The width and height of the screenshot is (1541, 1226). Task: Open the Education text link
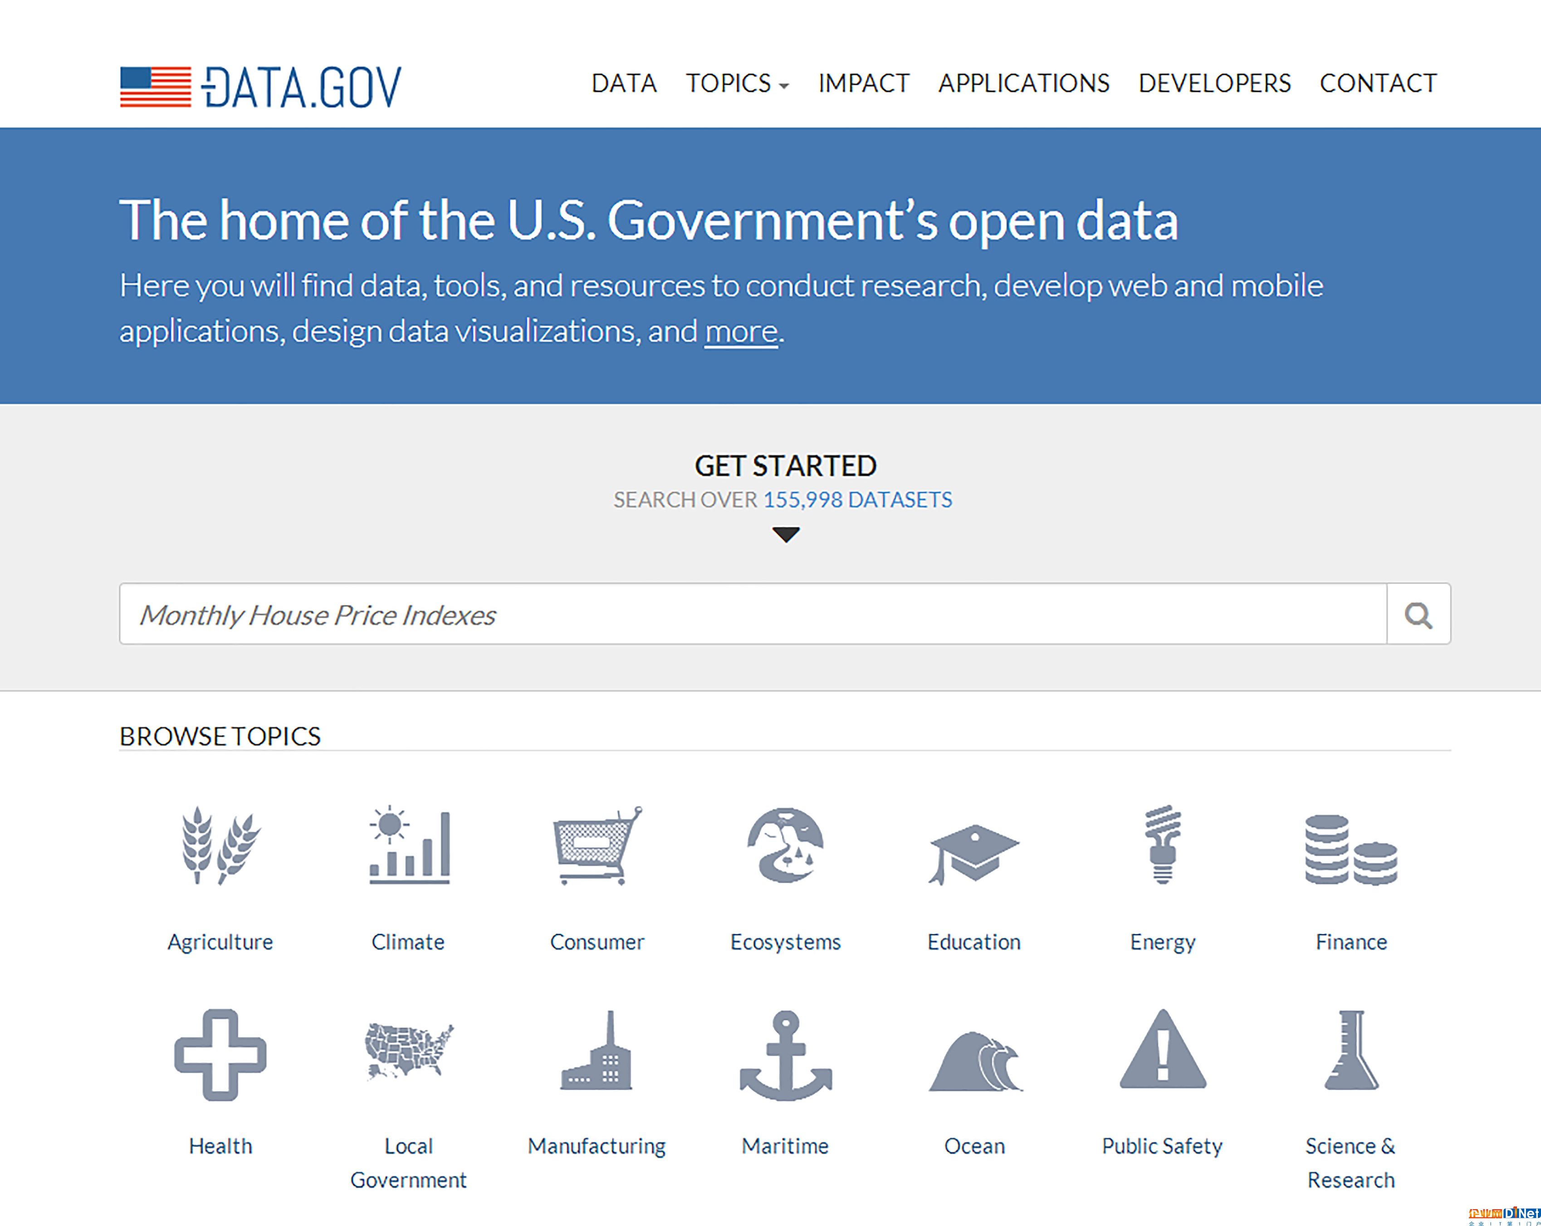point(974,942)
